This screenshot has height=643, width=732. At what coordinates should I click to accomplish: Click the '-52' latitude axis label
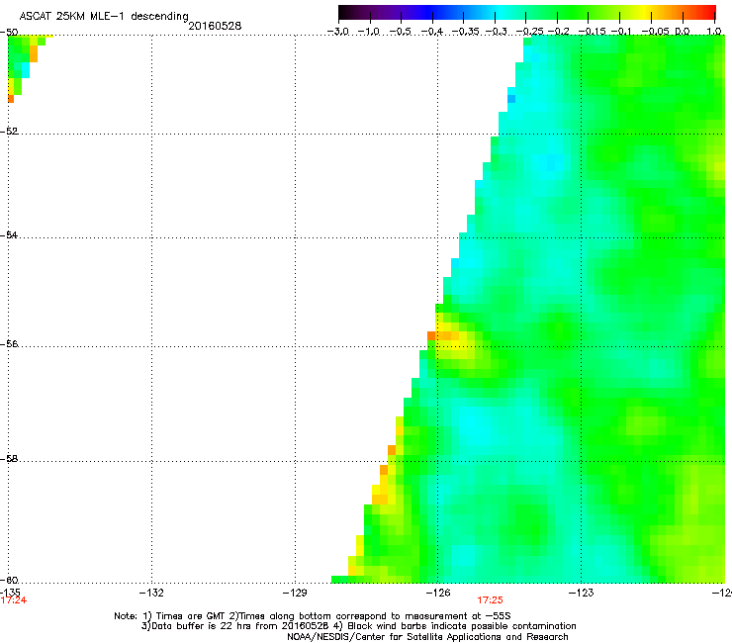tap(9, 132)
